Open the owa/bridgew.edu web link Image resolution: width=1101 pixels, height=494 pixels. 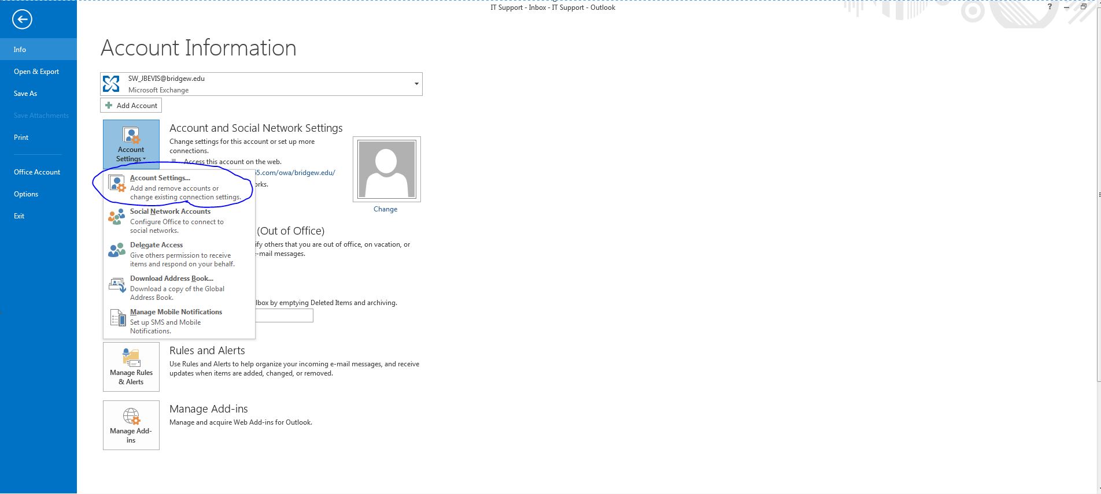pyautogui.click(x=295, y=173)
